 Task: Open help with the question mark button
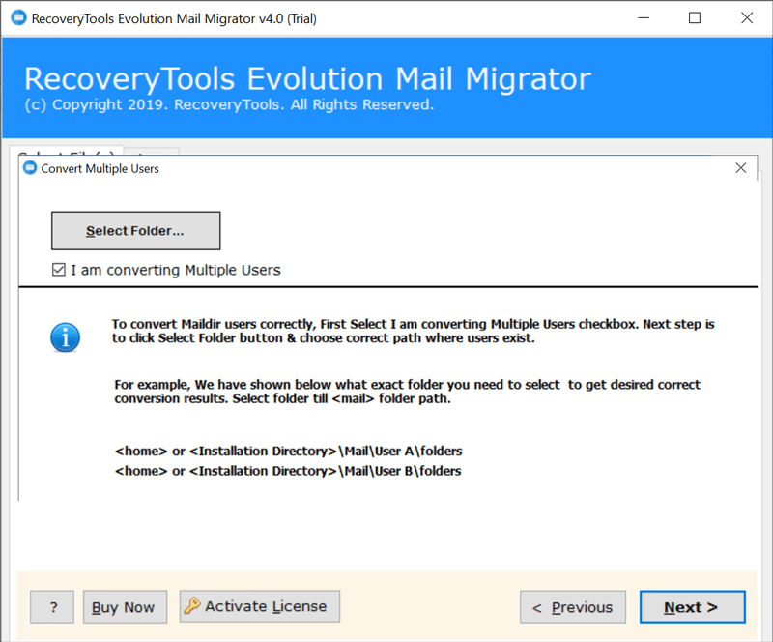[x=52, y=607]
